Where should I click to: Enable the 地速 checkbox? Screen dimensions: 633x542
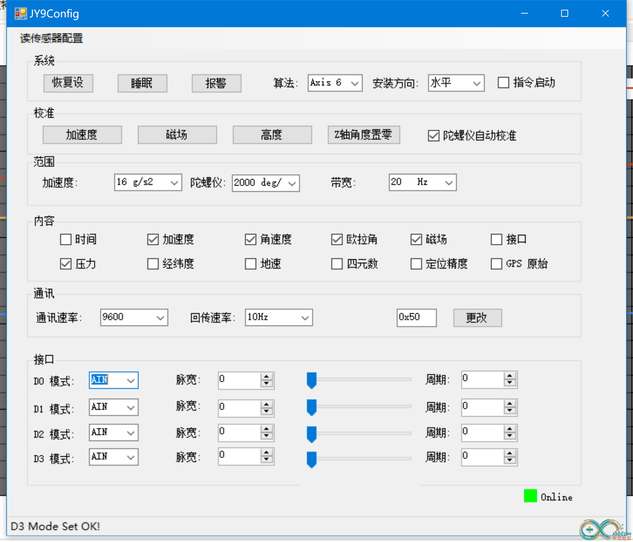pyautogui.click(x=250, y=264)
